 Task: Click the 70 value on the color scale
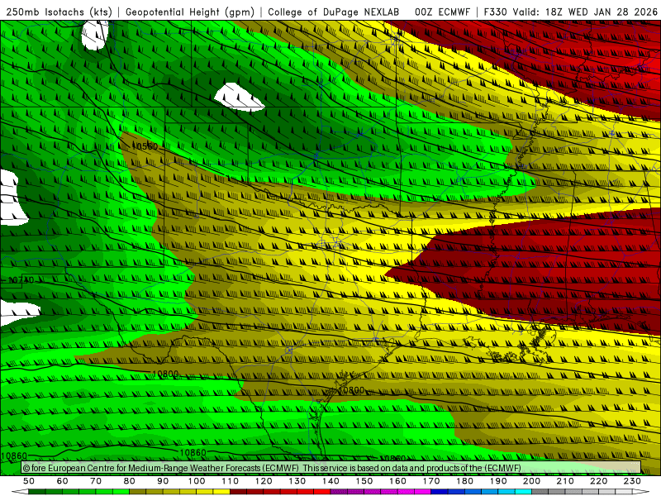pos(96,481)
